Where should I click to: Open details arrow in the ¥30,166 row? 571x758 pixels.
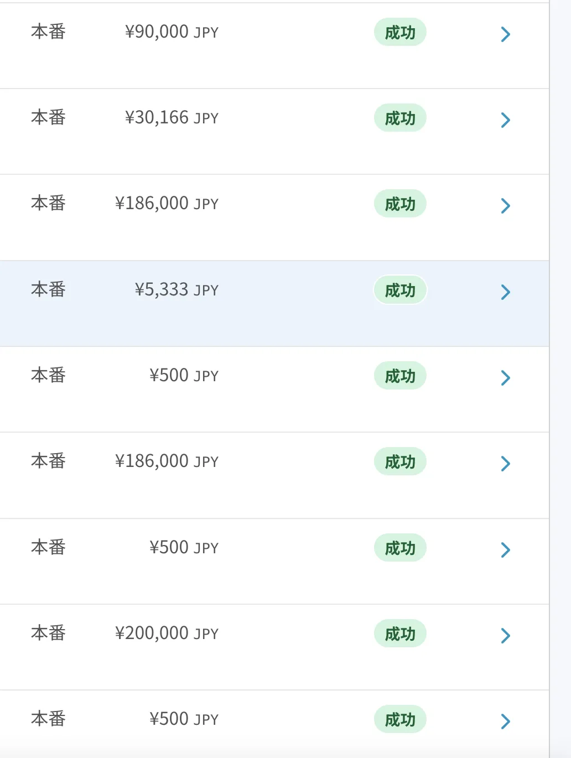pos(505,120)
